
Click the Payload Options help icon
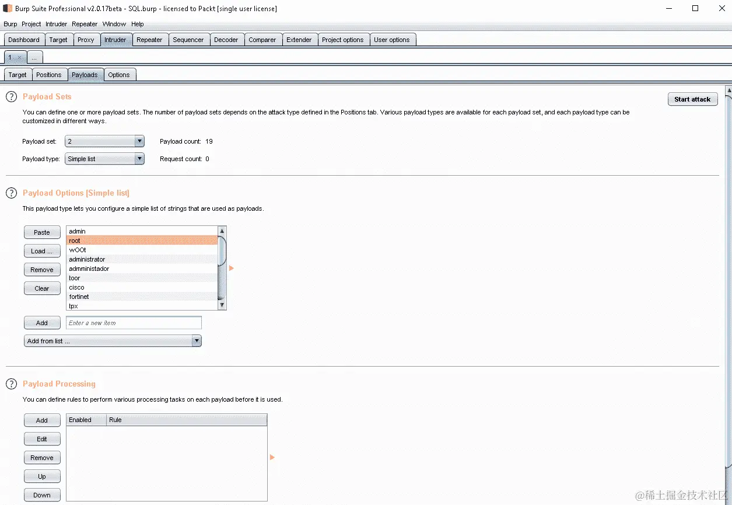point(11,193)
